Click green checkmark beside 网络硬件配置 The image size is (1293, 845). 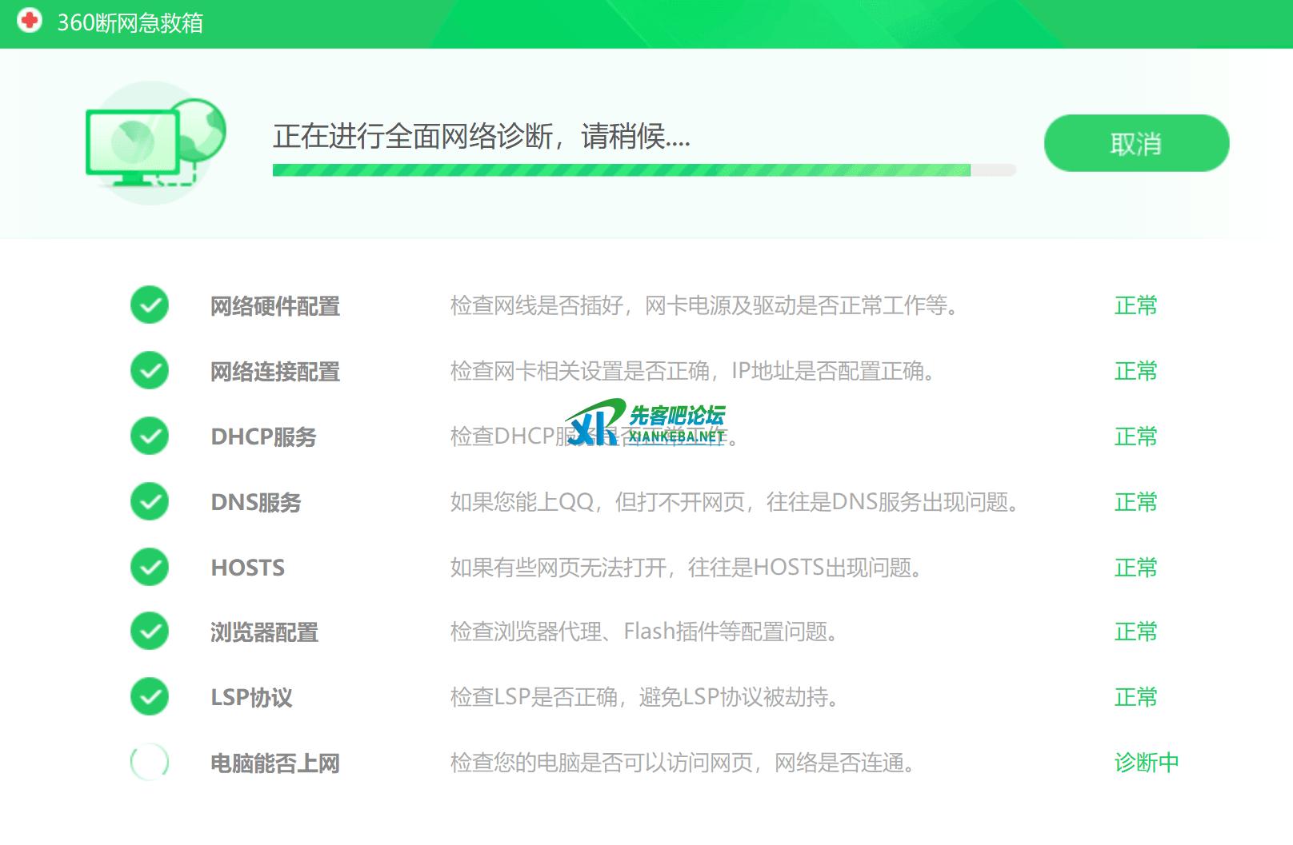click(150, 305)
